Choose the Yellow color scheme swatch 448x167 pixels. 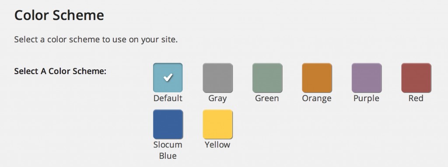218,124
